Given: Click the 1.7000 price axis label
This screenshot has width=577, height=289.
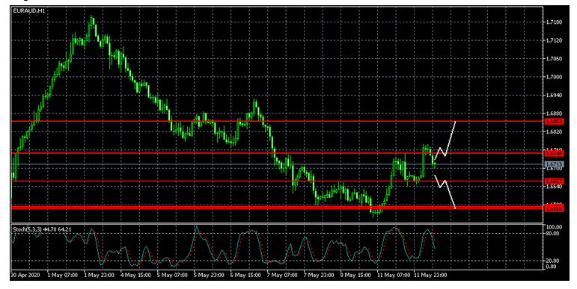Looking at the screenshot, I should coord(554,77).
